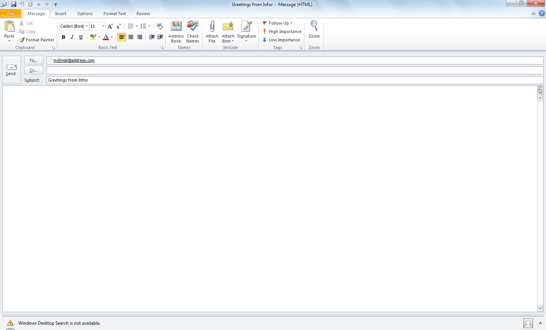
Task: Toggle Bold formatting
Action: [63, 37]
